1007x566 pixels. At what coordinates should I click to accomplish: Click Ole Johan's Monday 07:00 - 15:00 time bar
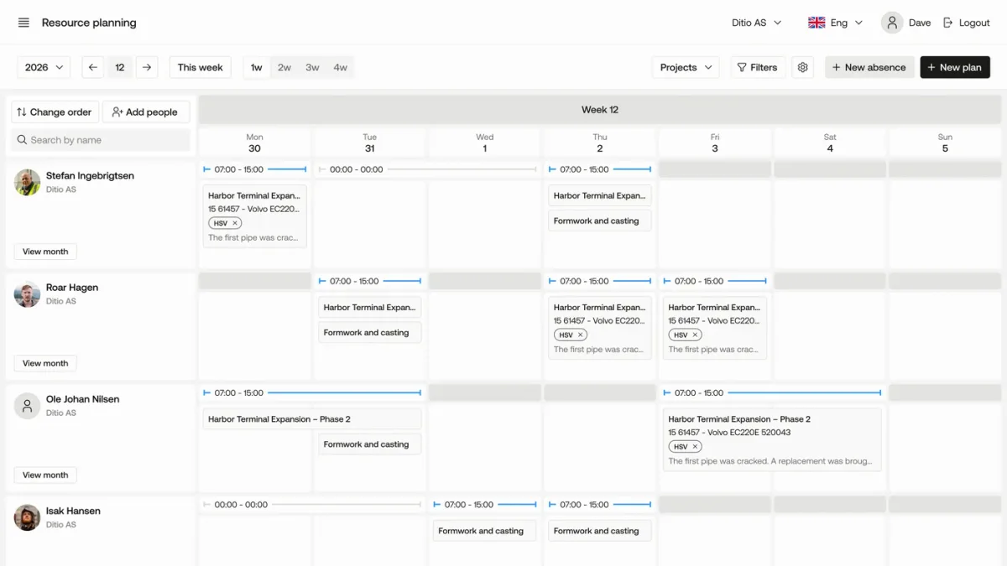tap(312, 392)
